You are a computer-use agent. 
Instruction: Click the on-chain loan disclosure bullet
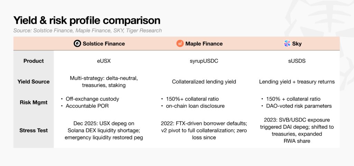[x=193, y=106]
